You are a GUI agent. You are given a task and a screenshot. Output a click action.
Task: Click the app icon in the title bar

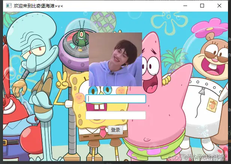click(9, 6)
